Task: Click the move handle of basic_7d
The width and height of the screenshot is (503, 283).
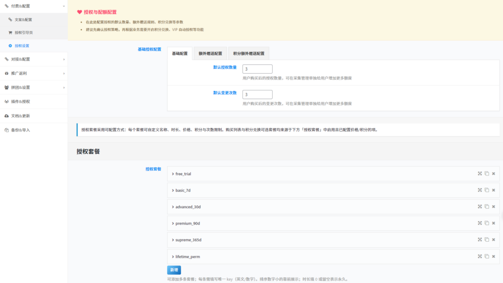Action: coord(479,190)
